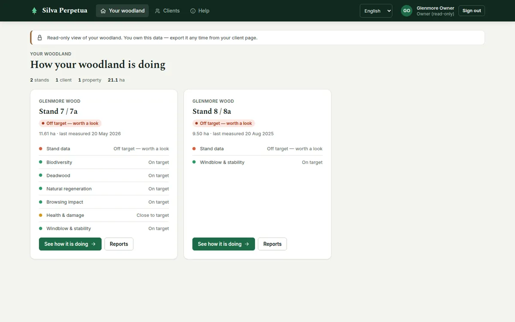See how Stand 8 / 8a is doing
The width and height of the screenshot is (515, 322).
click(224, 244)
